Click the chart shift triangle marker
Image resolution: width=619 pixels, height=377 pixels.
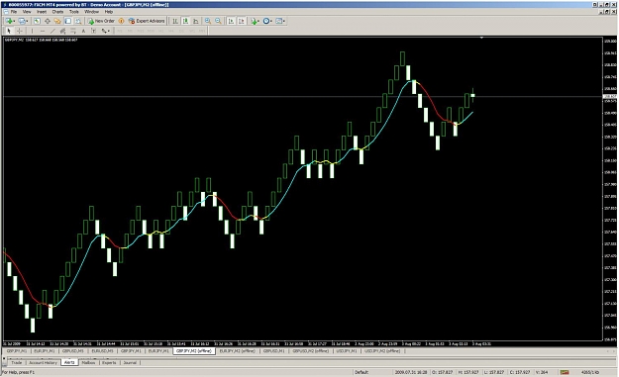point(481,38)
